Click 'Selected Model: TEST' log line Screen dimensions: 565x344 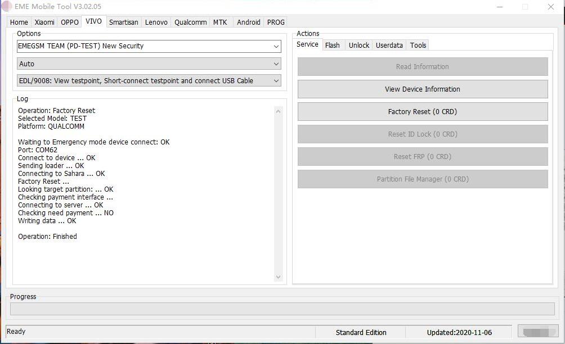tap(52, 119)
